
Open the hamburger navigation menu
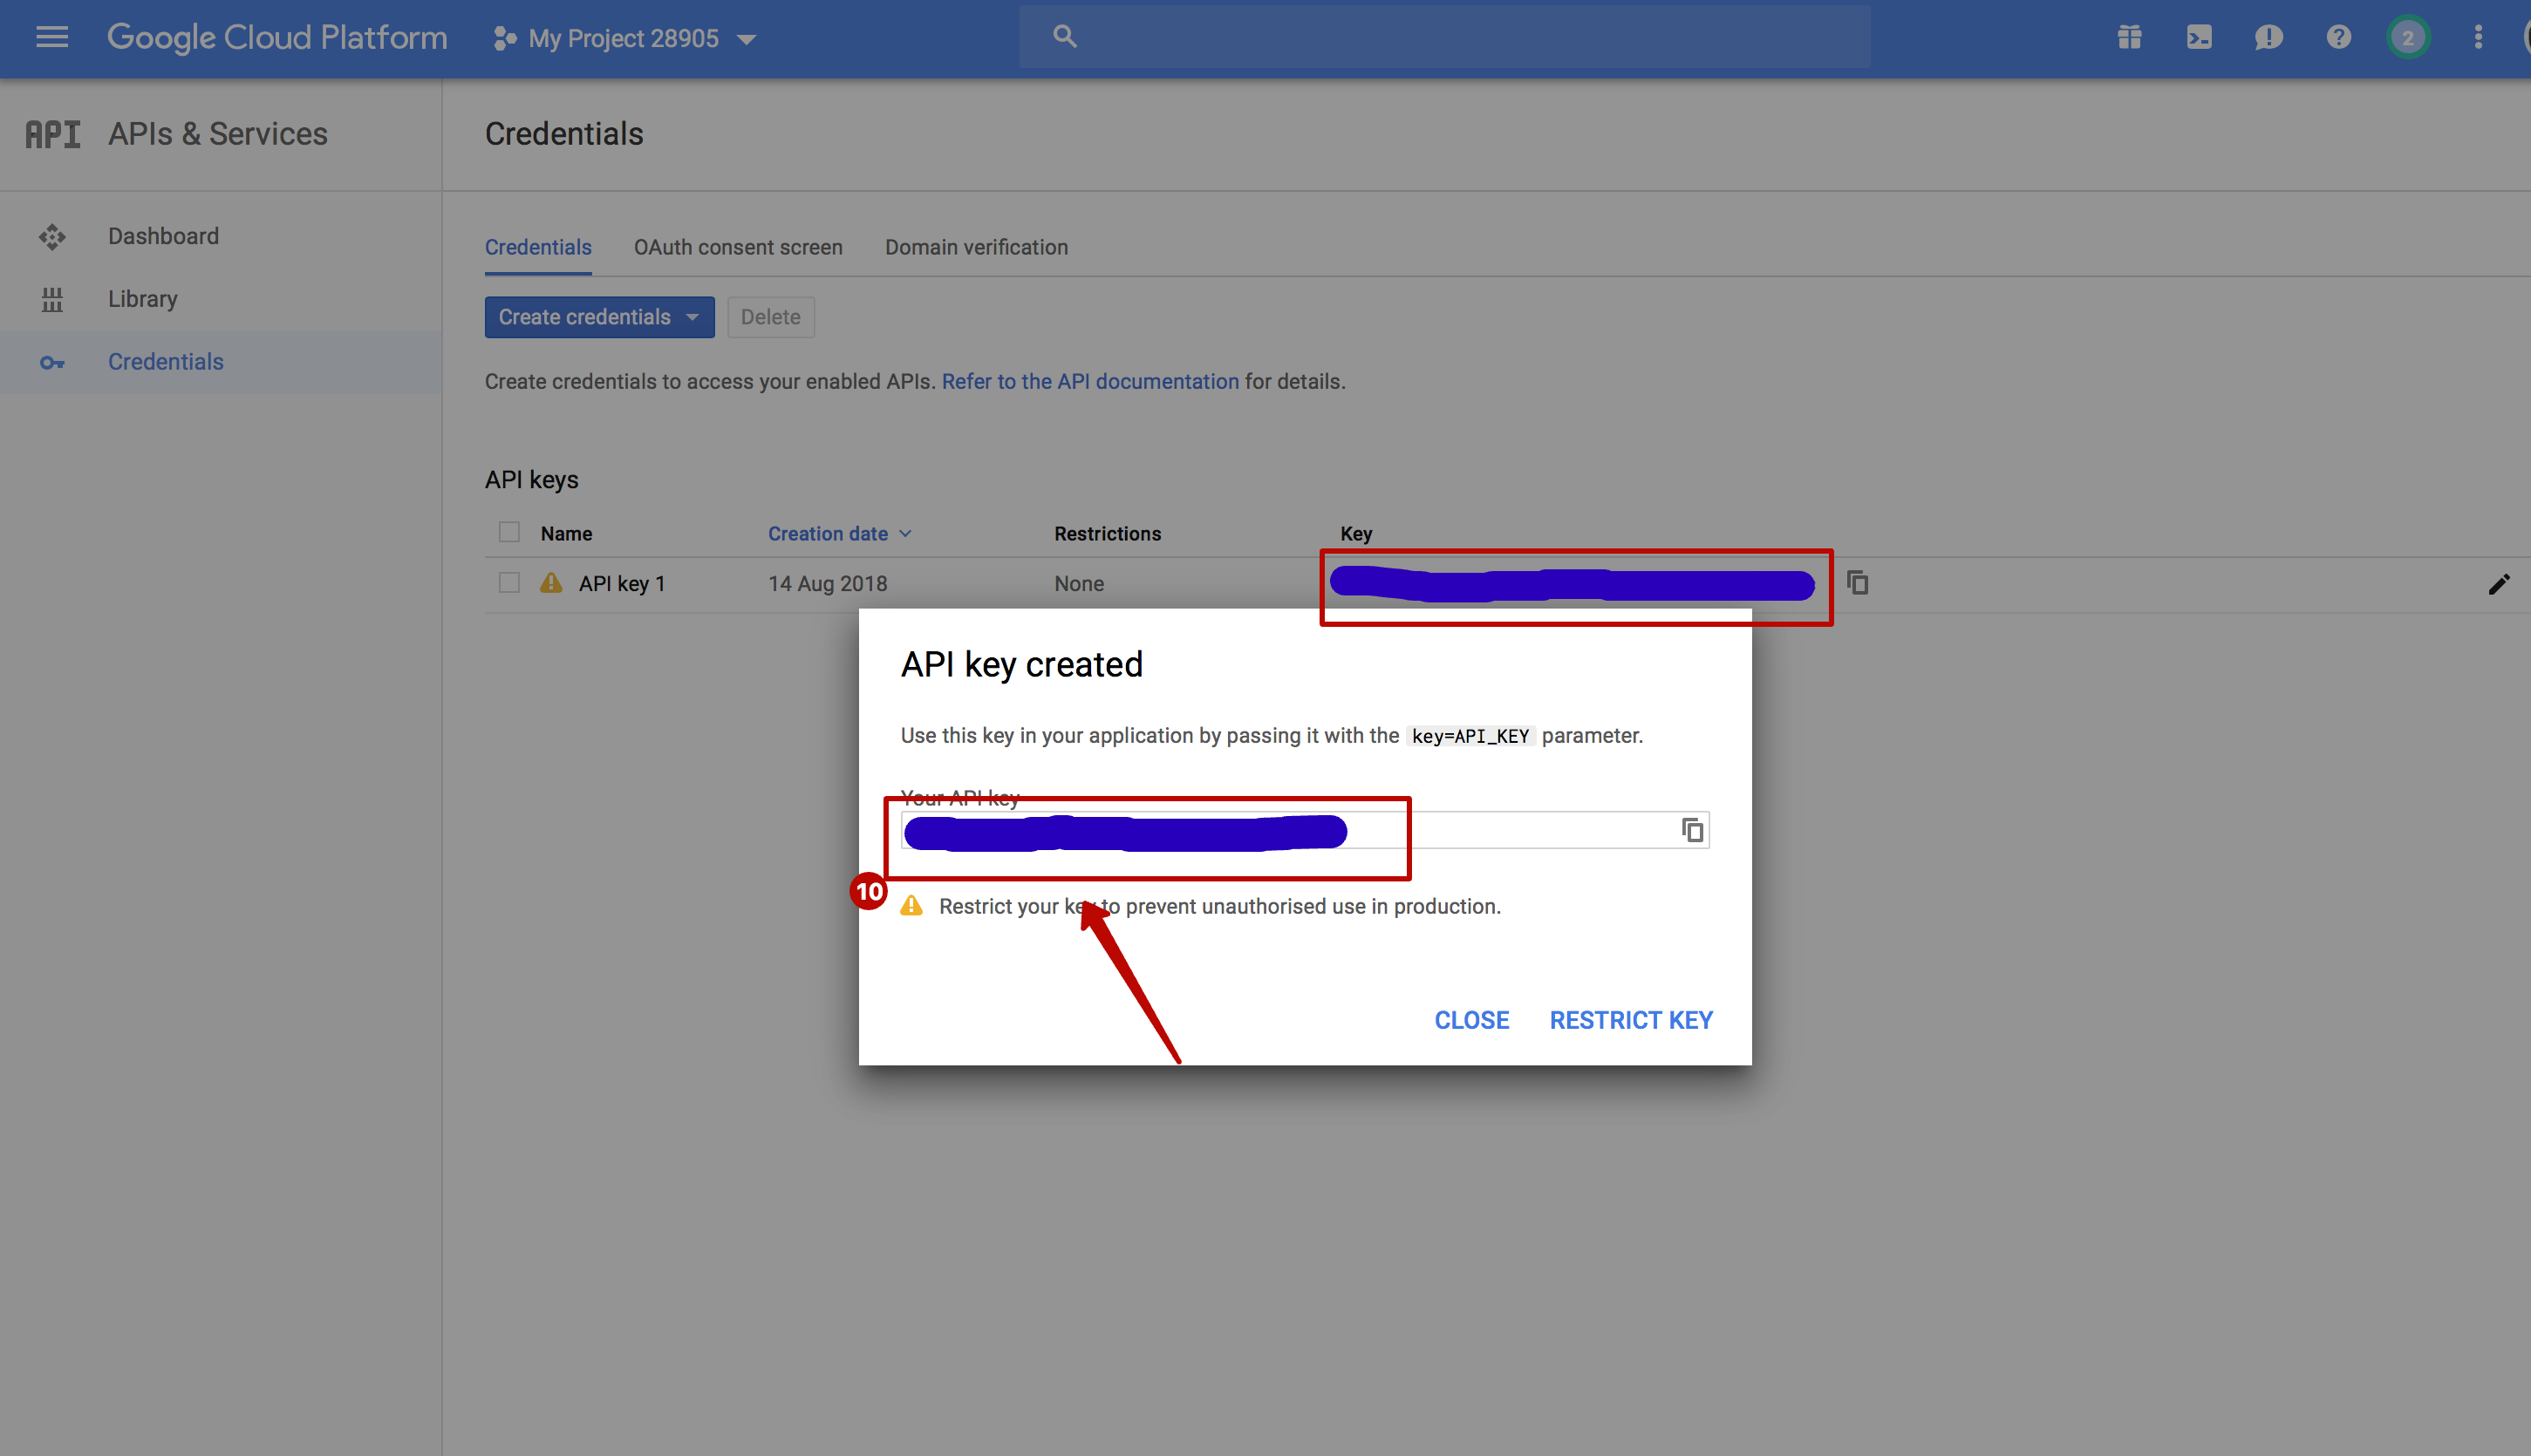point(52,38)
